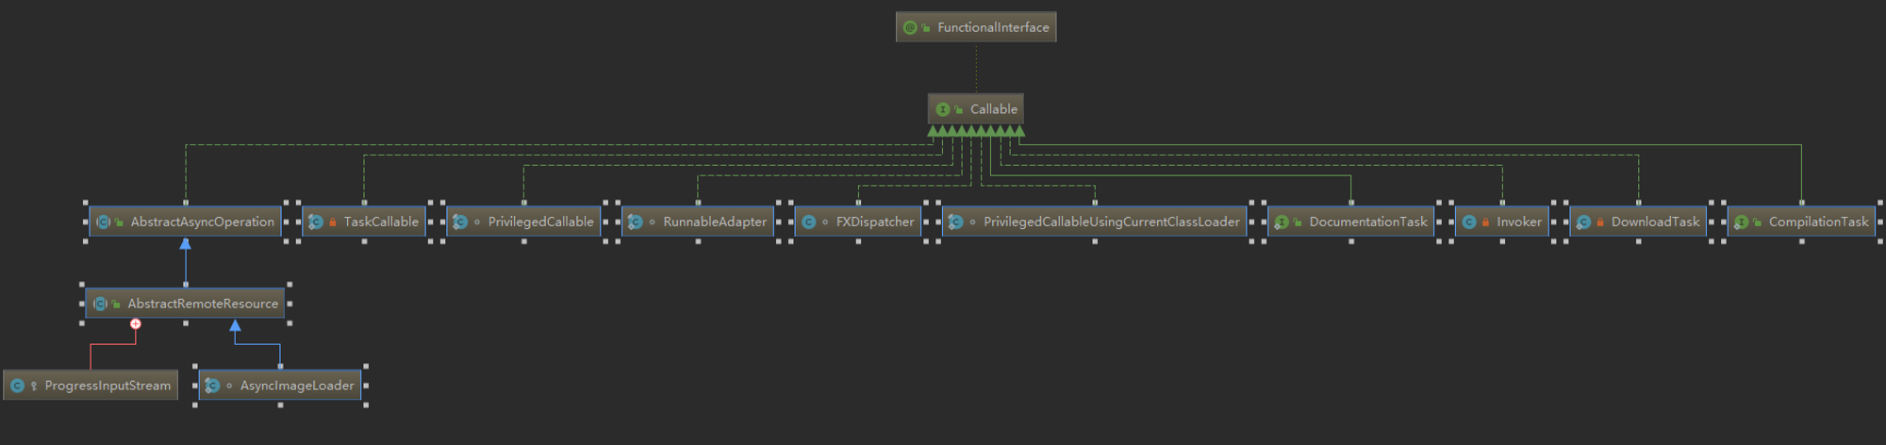This screenshot has width=1886, height=445.
Task: Click the class icon of PrivilegedCallable
Action: pos(460,222)
